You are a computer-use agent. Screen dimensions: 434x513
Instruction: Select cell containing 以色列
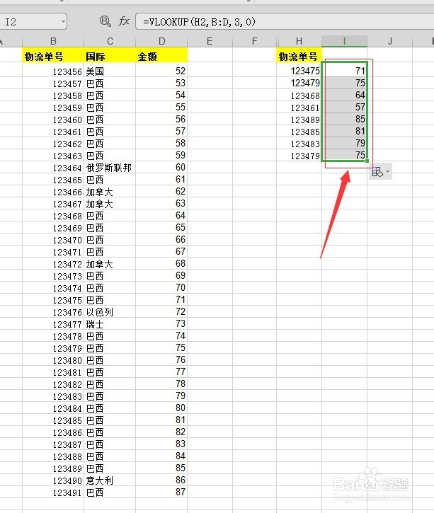[x=110, y=312]
